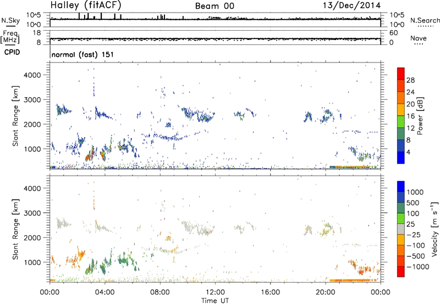Viewport: 440px width, 304px height.
Task: Pick the Power colorbar segment between 16 and 20
Action: point(401,109)
